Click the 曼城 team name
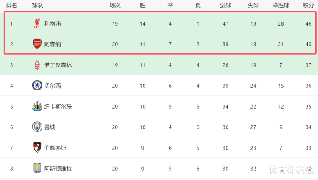The width and height of the screenshot is (318, 180). 49,127
